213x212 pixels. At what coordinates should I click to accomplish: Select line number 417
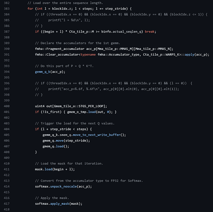point(7,204)
